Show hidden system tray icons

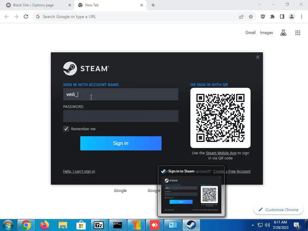253,225
